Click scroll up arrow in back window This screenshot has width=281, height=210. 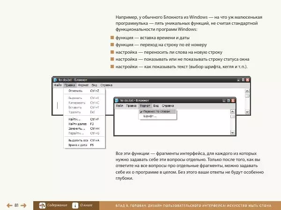(247, 91)
